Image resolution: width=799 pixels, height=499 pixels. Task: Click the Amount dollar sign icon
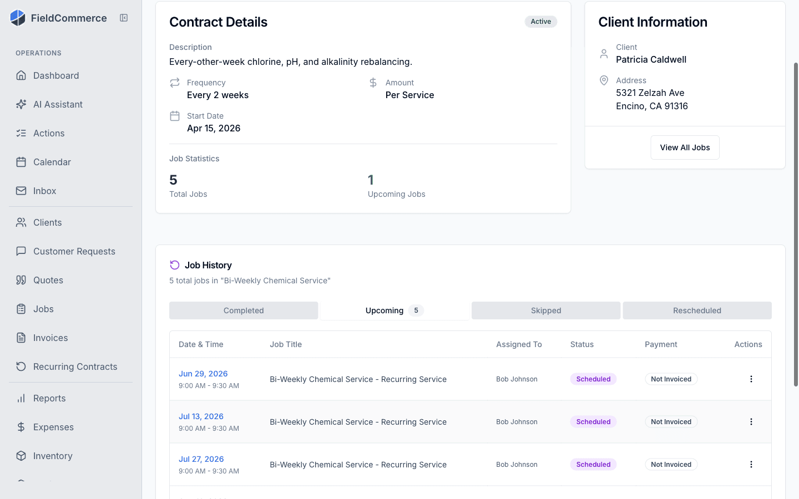[x=373, y=83]
